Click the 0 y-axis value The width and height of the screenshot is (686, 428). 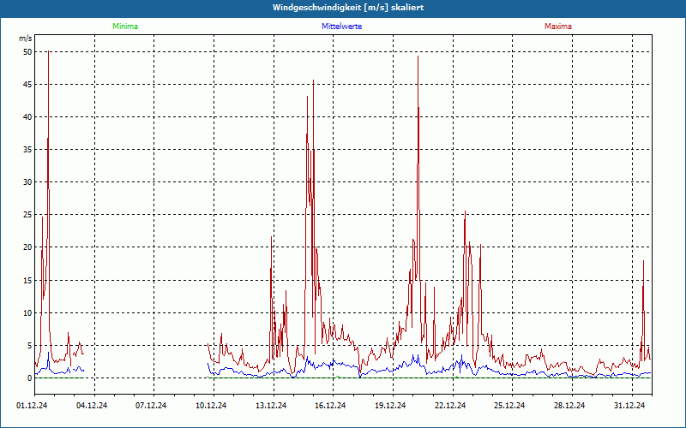tap(30, 378)
